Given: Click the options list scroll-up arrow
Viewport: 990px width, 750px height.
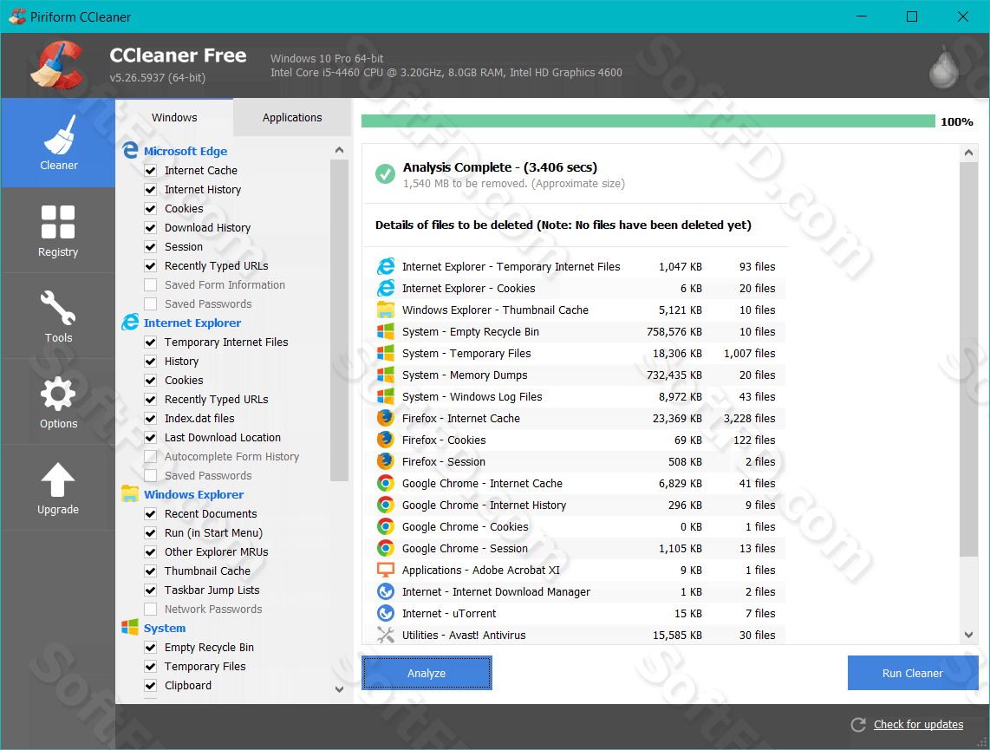Looking at the screenshot, I should (x=339, y=150).
